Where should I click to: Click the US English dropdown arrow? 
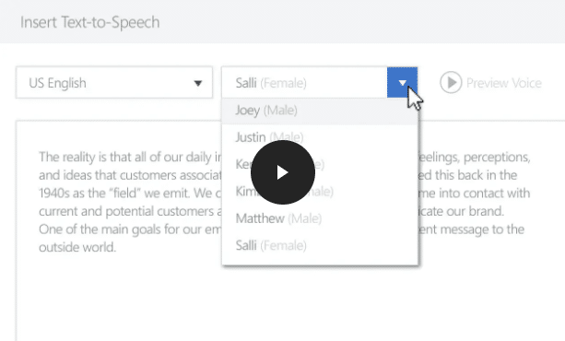(198, 83)
